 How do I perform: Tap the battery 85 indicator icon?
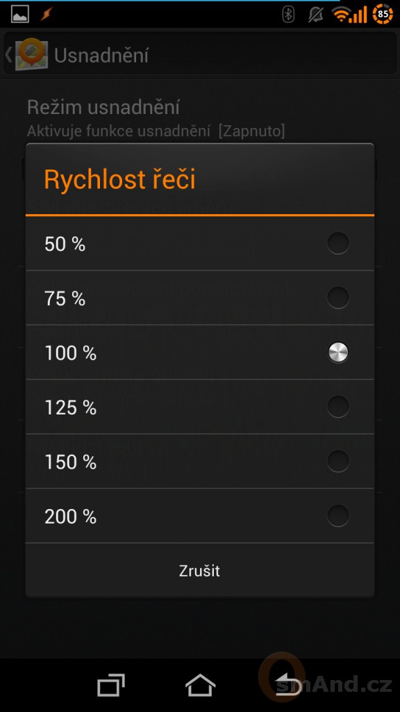[x=383, y=14]
